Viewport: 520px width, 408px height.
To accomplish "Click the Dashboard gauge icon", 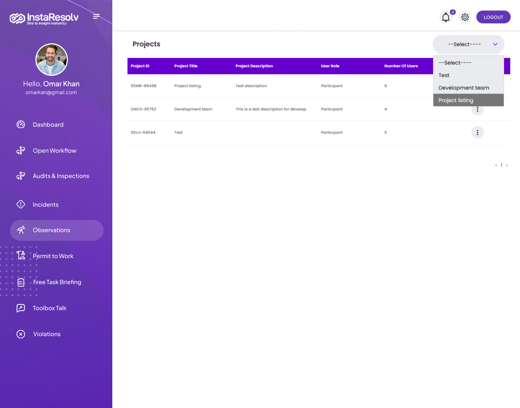I will pos(21,125).
